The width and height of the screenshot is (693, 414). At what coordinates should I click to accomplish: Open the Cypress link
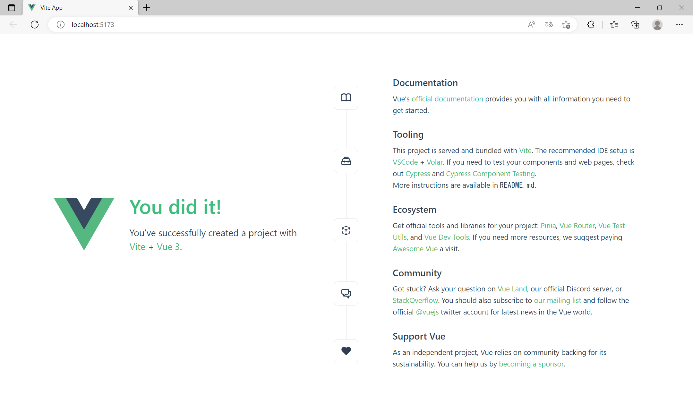(418, 174)
